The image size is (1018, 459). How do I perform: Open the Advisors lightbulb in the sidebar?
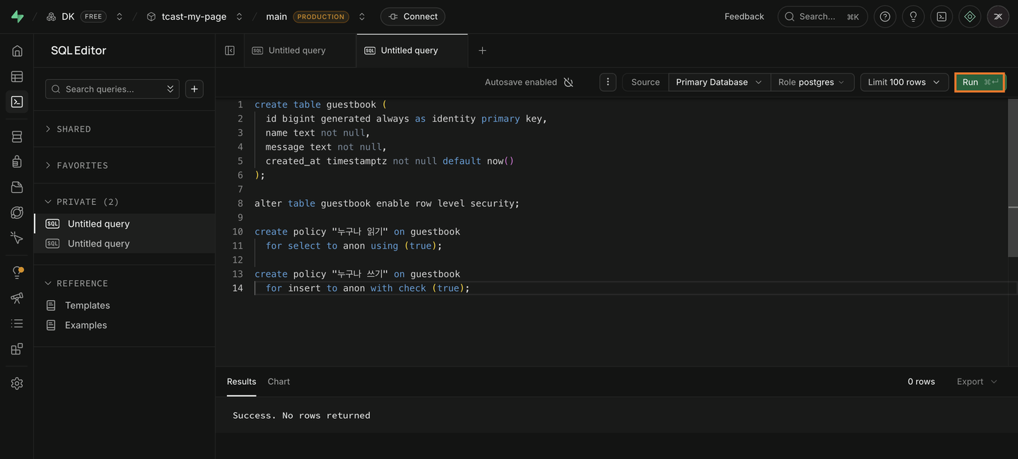[17, 273]
